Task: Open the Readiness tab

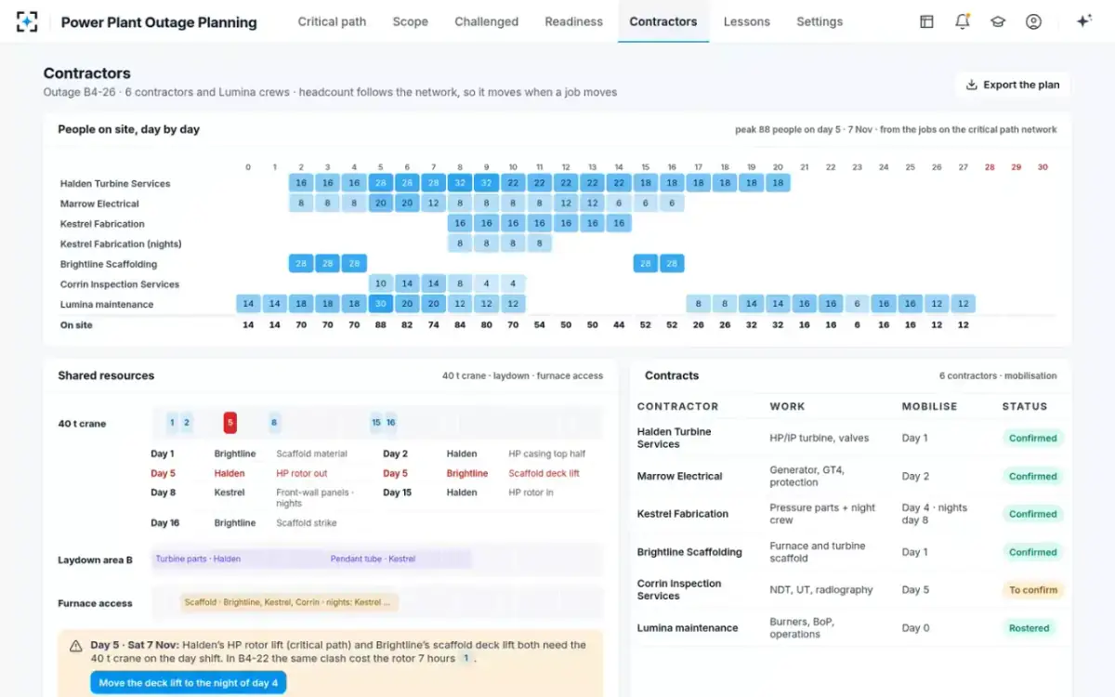Action: [x=573, y=21]
